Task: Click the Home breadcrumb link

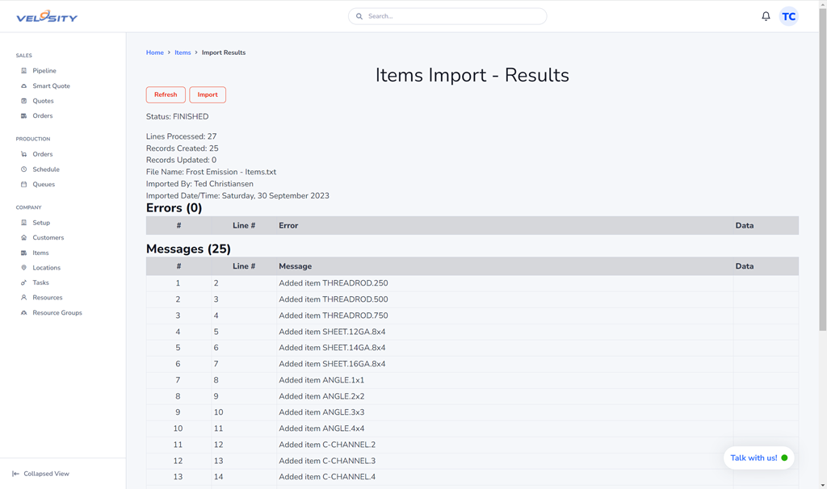Action: [x=154, y=52]
